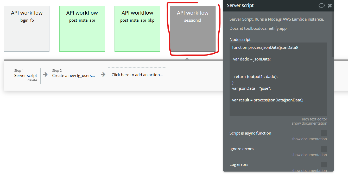
Task: Click the Server script panel scrollbar
Action: pos(332,34)
